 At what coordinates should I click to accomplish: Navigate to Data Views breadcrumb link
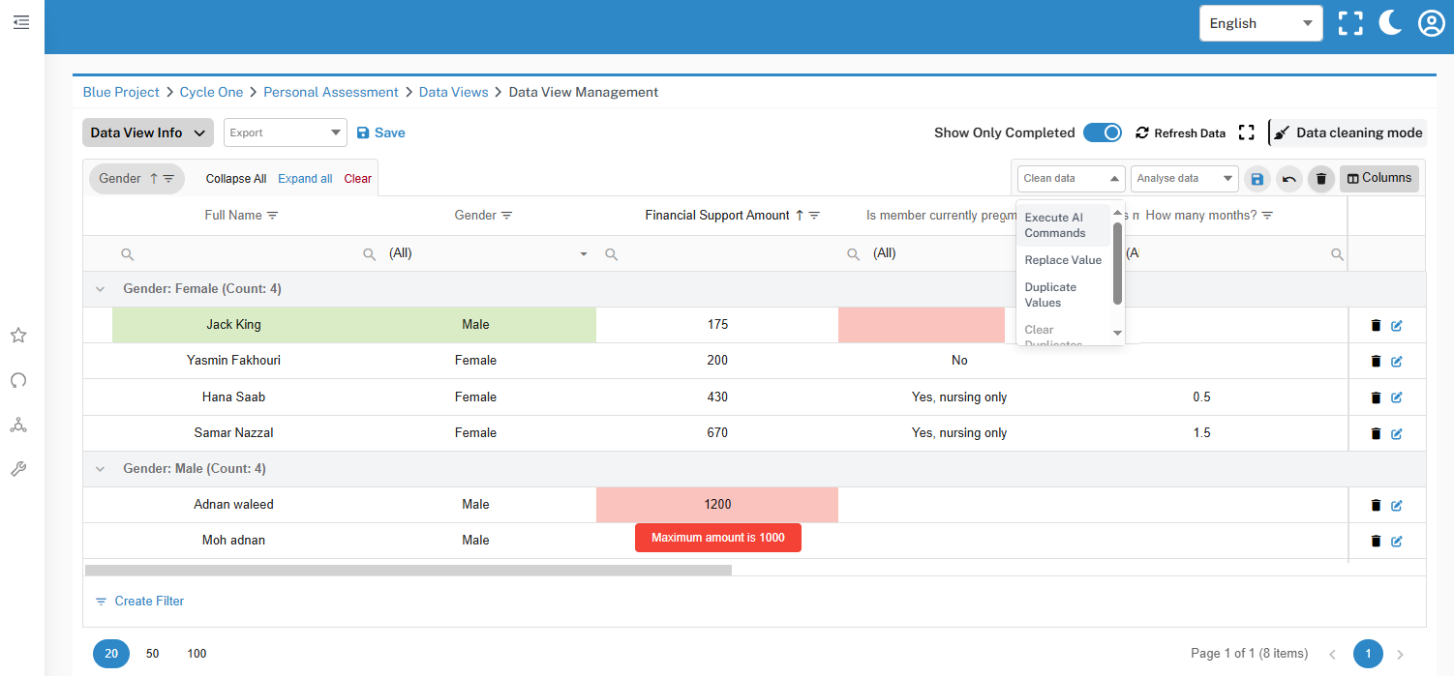453,92
